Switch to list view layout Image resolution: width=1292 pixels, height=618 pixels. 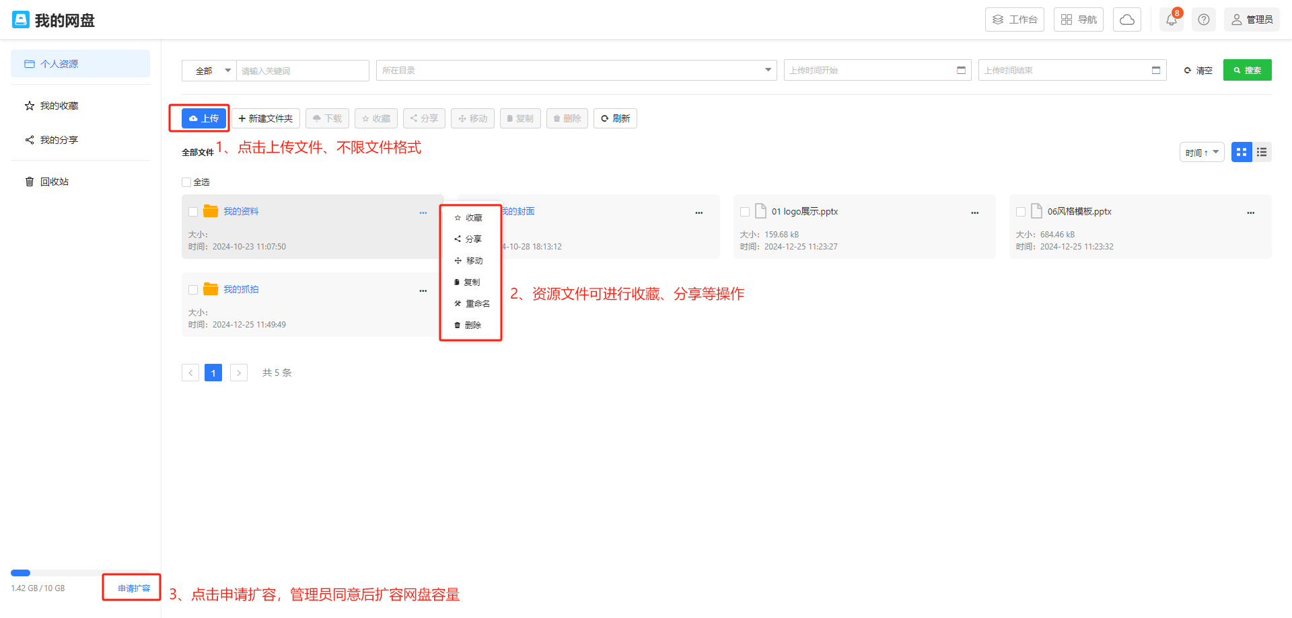pyautogui.click(x=1262, y=153)
